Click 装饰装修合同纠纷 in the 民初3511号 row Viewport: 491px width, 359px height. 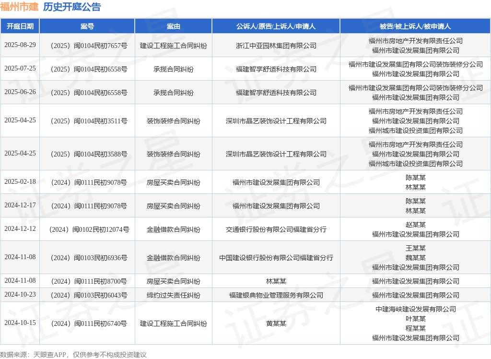coord(174,121)
